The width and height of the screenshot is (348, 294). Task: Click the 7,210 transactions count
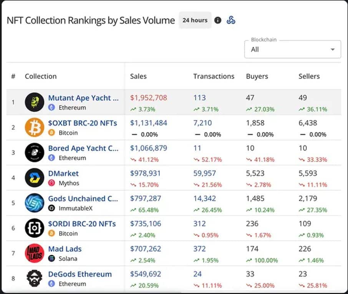pyautogui.click(x=202, y=123)
